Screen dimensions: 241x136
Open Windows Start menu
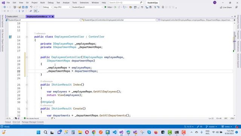click(38, 132)
